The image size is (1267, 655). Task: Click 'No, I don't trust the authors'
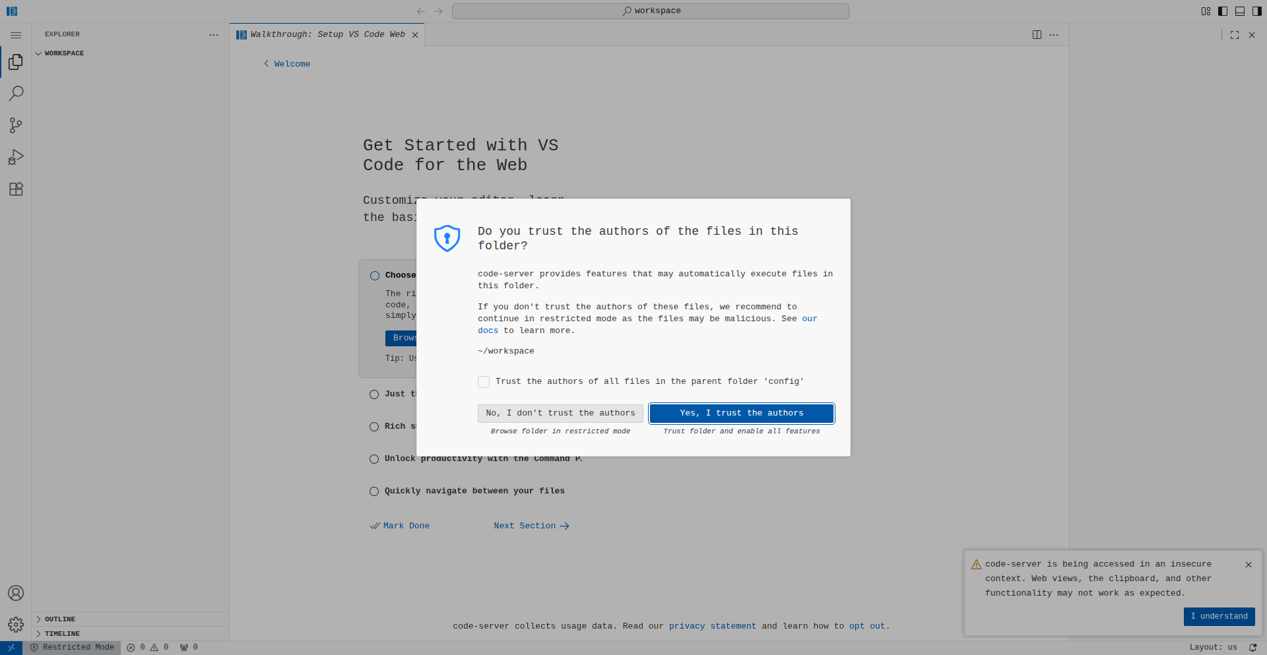click(560, 414)
